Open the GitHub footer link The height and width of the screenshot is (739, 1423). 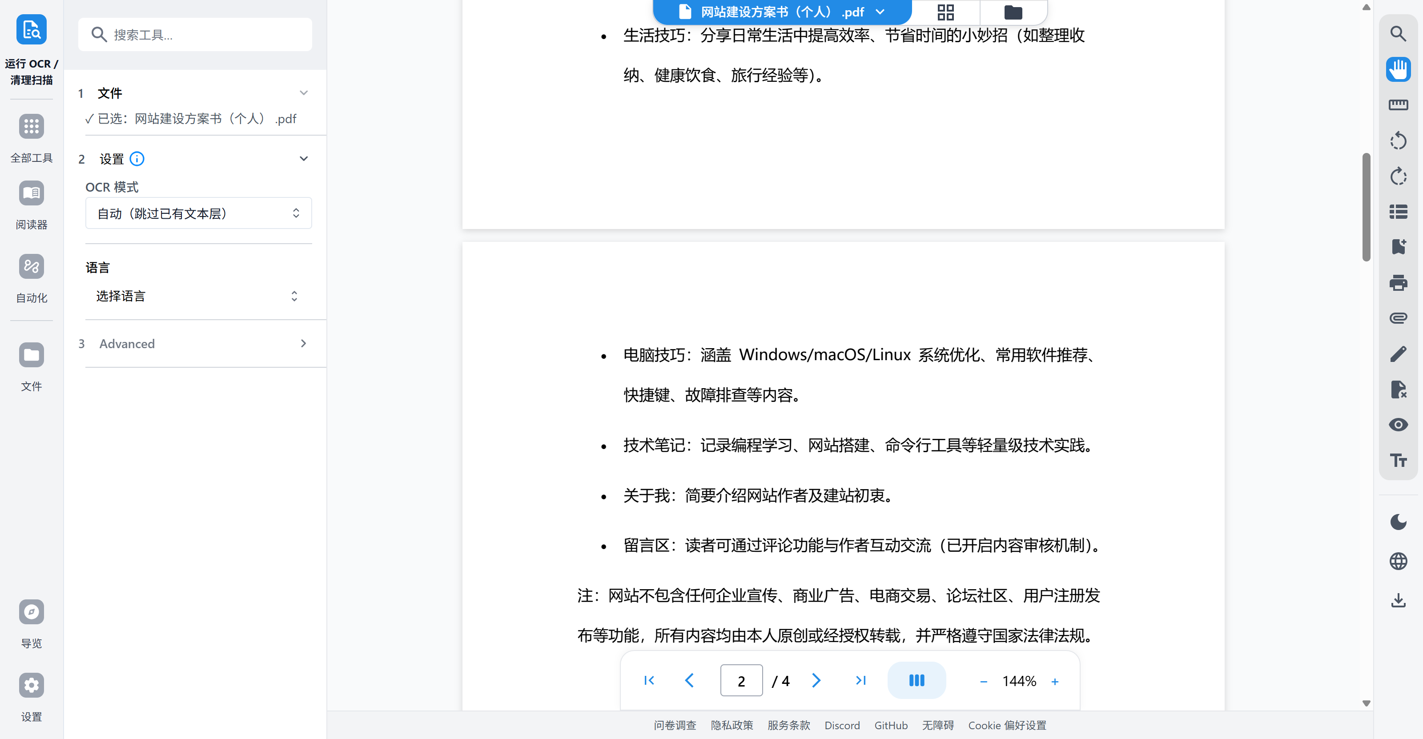point(890,725)
